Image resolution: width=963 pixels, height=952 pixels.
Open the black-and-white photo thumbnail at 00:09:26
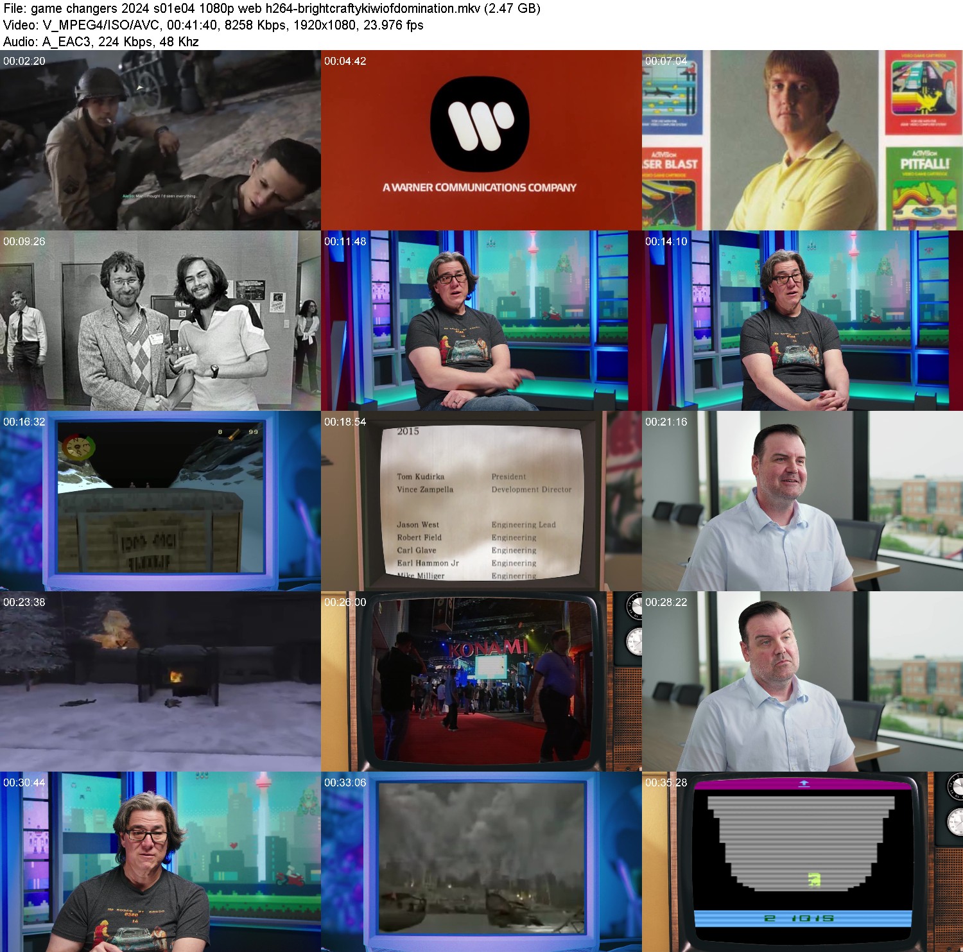pos(160,321)
